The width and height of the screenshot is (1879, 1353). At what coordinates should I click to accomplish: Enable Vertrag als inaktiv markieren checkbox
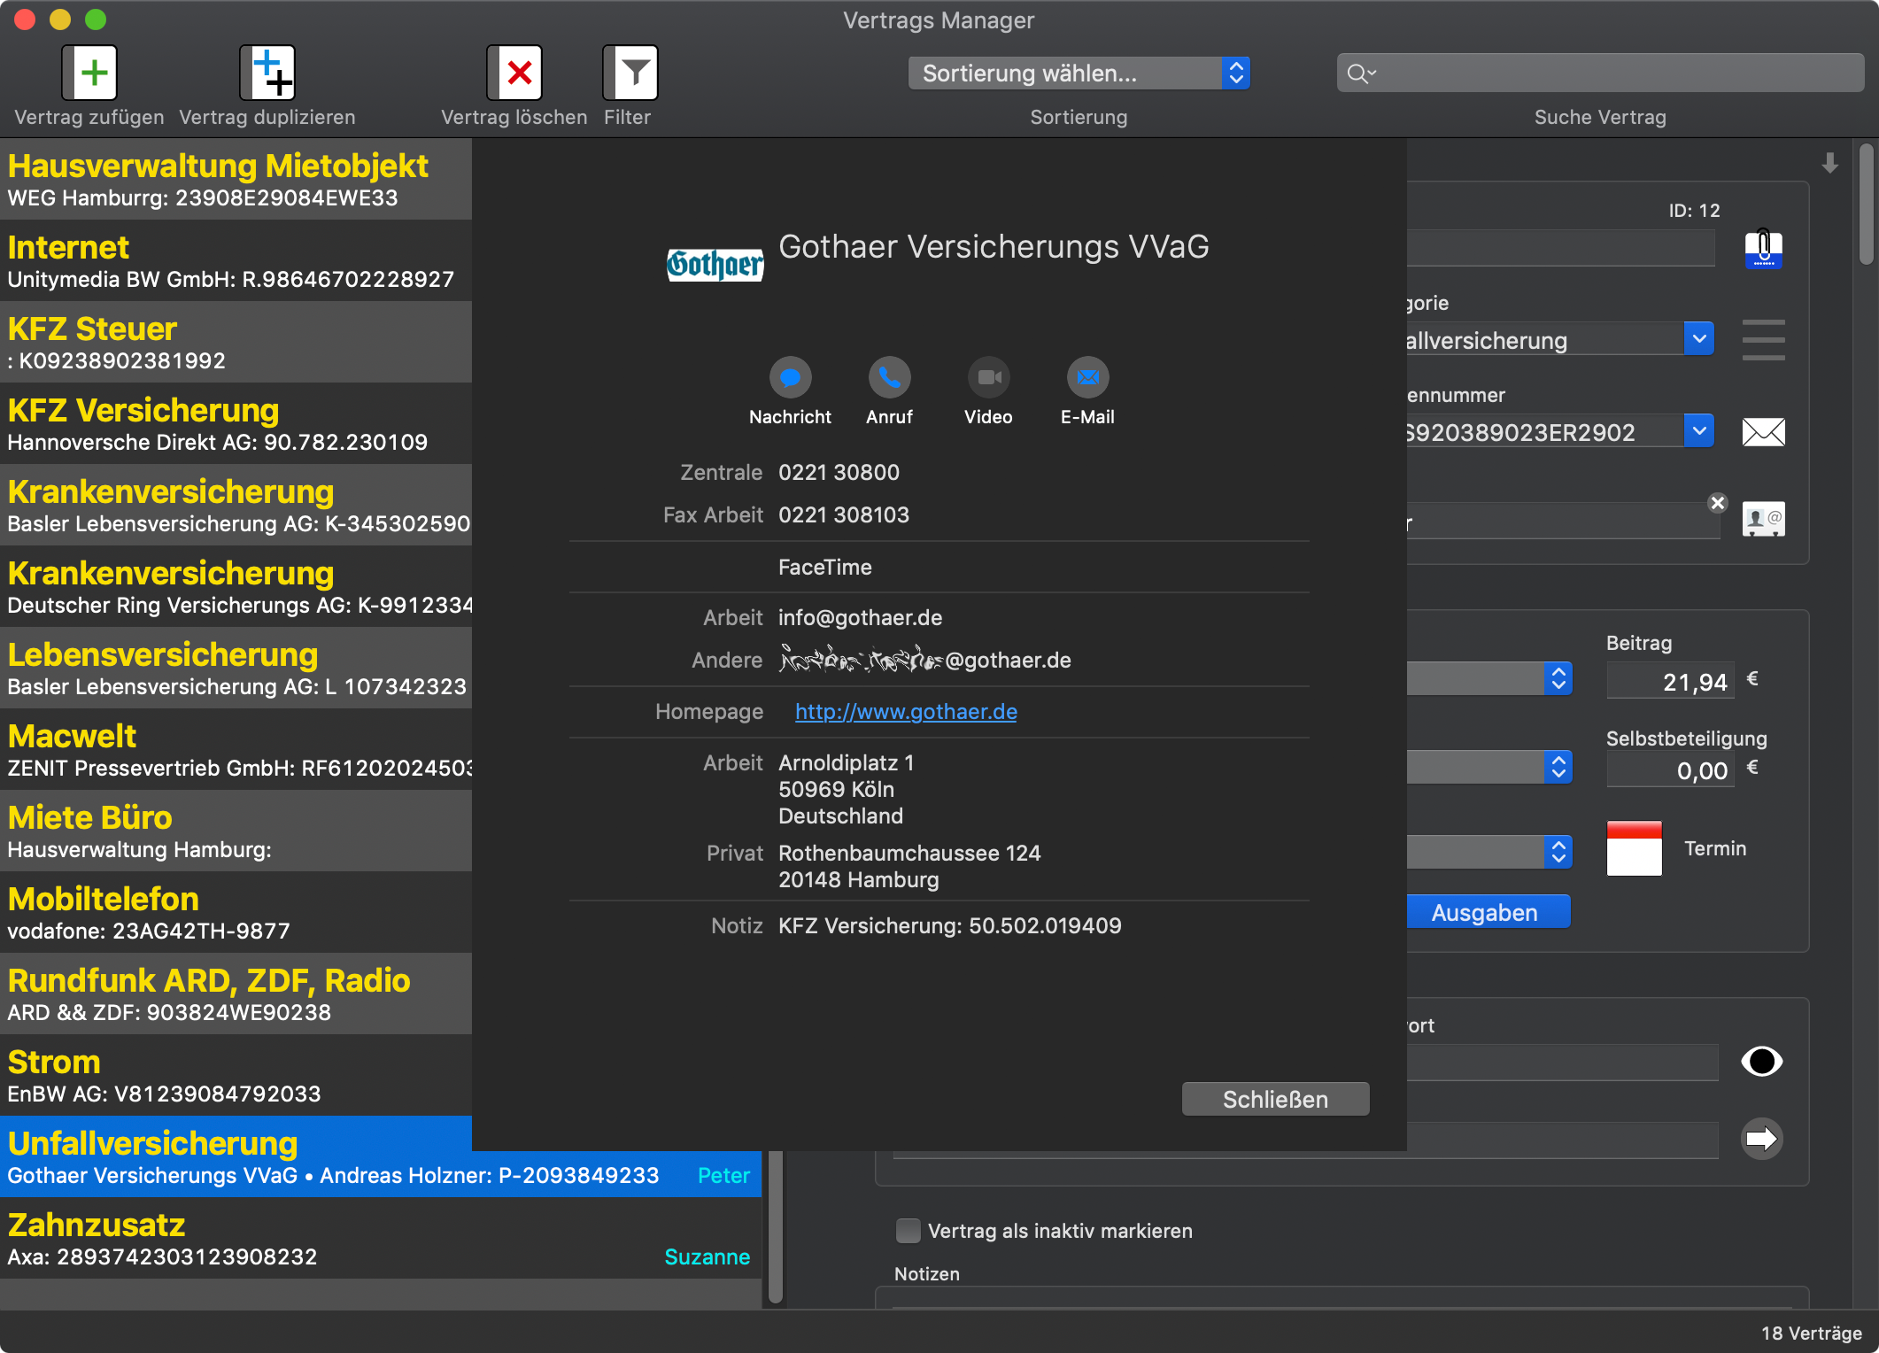908,1231
